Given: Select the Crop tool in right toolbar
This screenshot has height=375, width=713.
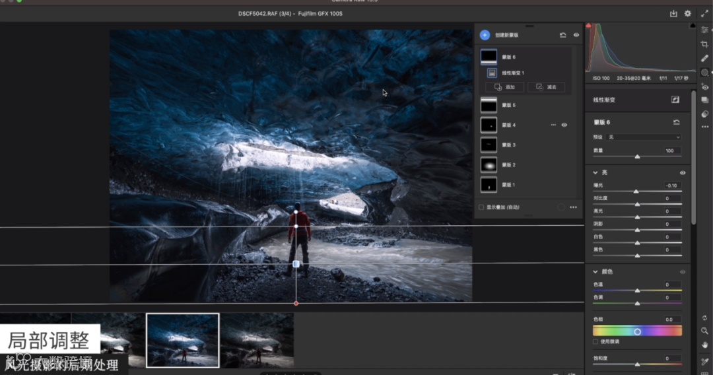Looking at the screenshot, I should 704,44.
